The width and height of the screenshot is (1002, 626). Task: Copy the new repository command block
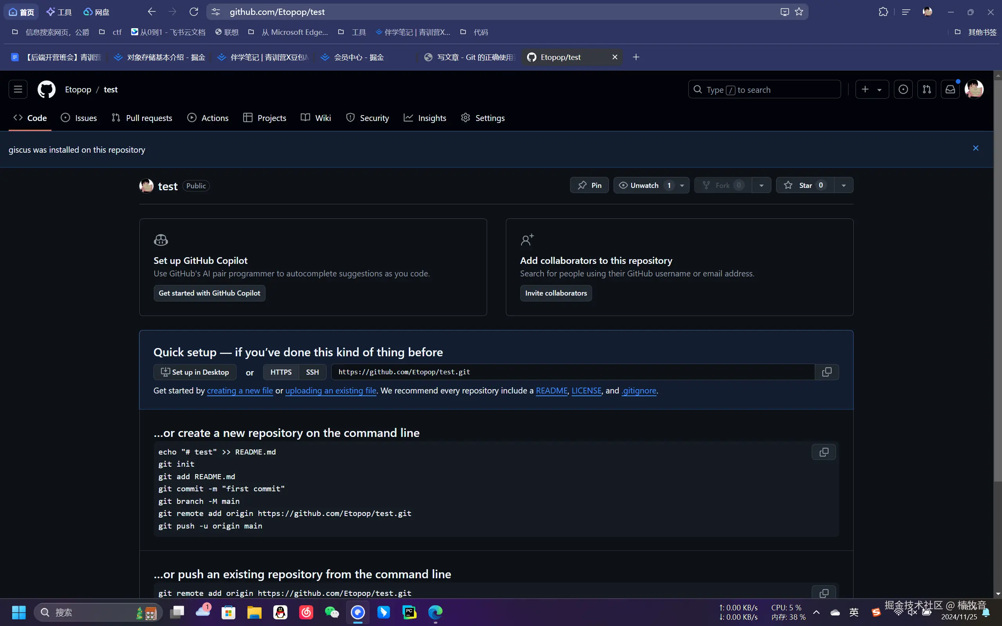823,452
